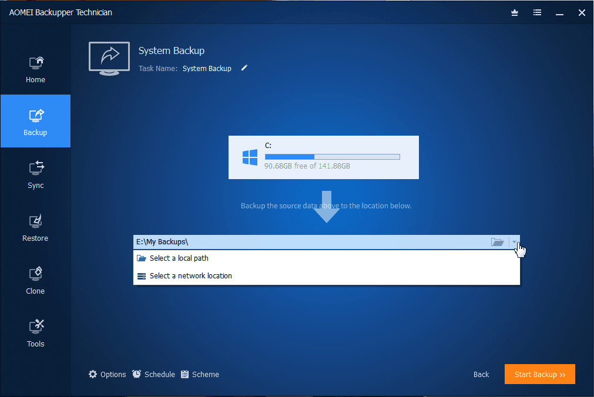The height and width of the screenshot is (397, 594).
Task: Open the hamburger menu in title bar
Action: [537, 12]
